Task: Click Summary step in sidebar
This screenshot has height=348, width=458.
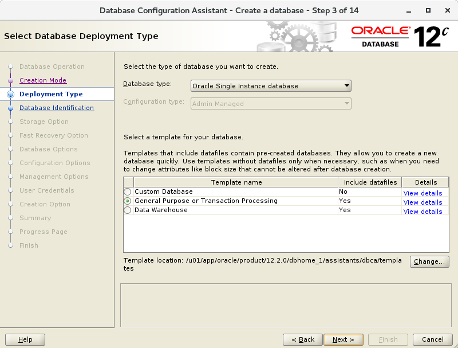Action: tap(35, 218)
